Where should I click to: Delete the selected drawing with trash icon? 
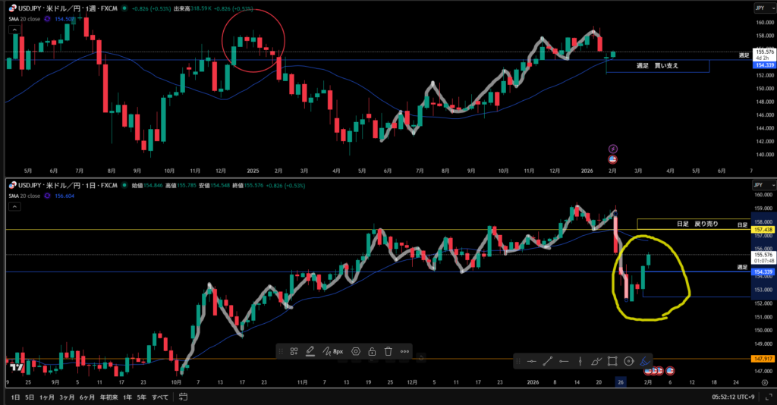click(388, 351)
